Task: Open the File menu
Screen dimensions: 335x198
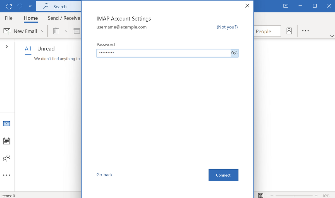Action: coord(9,18)
